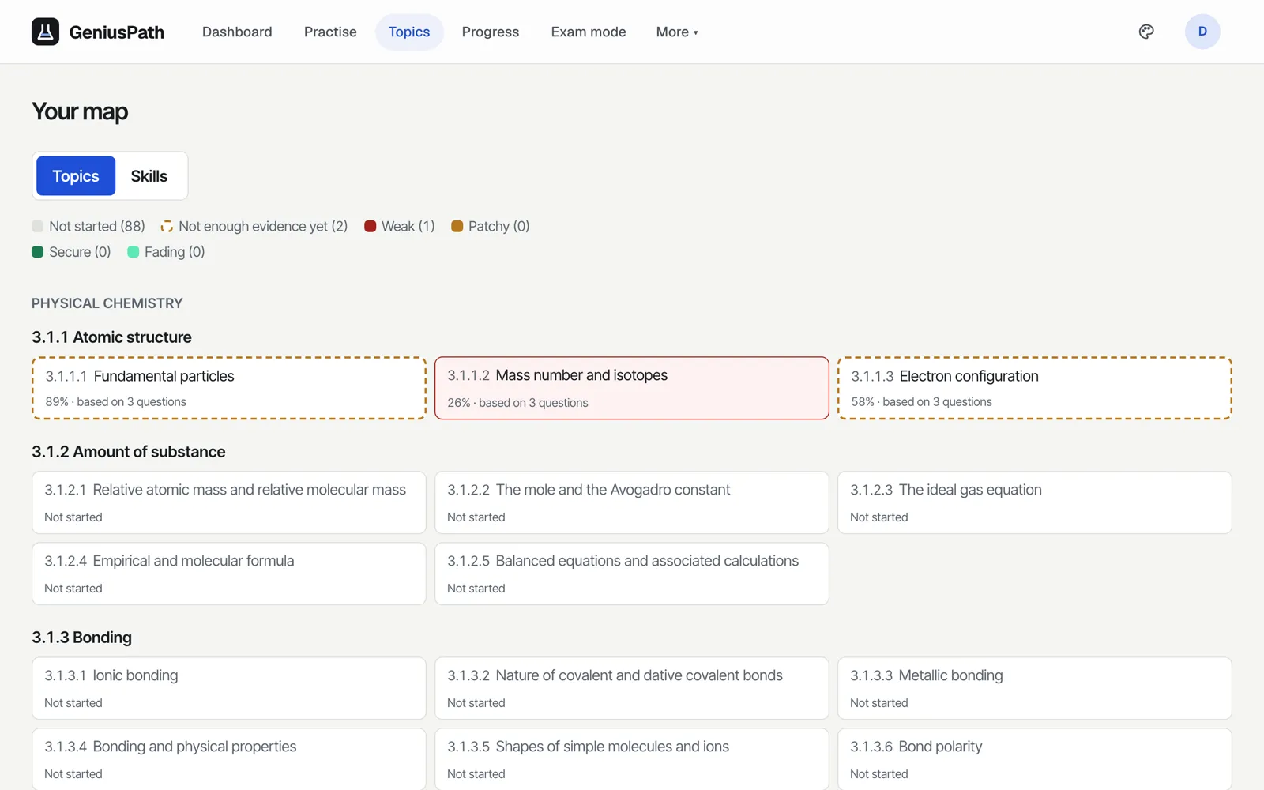Open The ideal gas equation card
This screenshot has width=1264, height=790.
coord(1035,502)
